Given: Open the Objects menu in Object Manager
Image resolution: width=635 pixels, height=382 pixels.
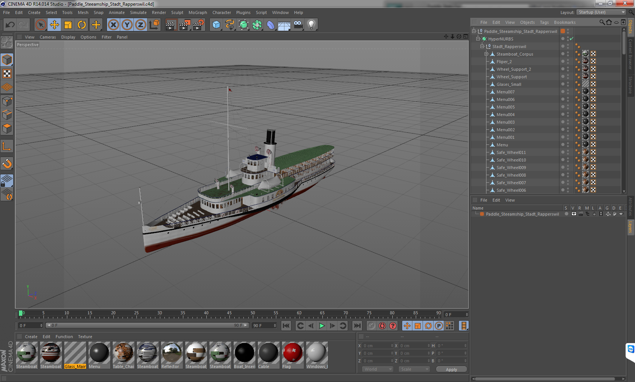Looking at the screenshot, I should tap(527, 22).
